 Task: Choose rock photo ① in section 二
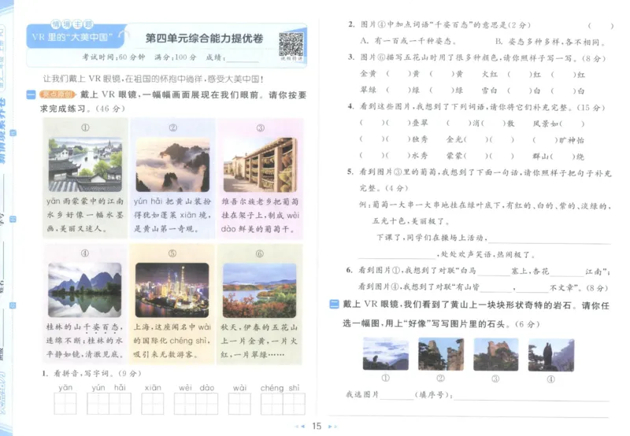pos(386,353)
